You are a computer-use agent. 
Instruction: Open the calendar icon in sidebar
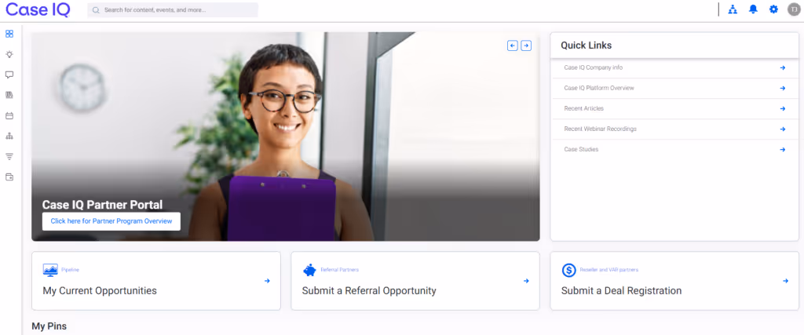click(x=9, y=116)
